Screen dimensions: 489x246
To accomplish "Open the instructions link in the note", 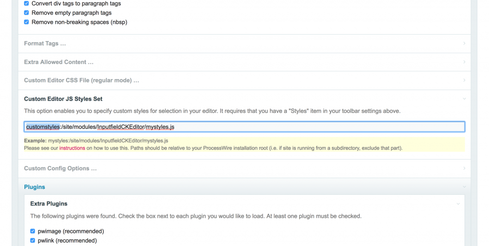I will pyautogui.click(x=72, y=148).
